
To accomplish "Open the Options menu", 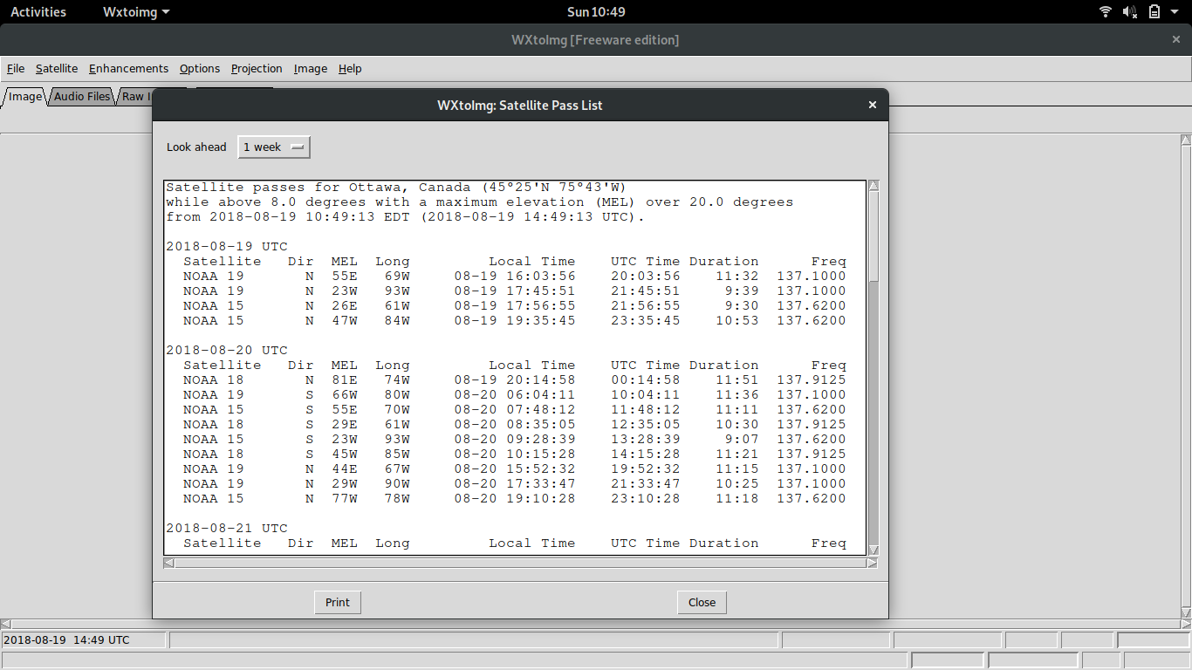I will coord(200,68).
